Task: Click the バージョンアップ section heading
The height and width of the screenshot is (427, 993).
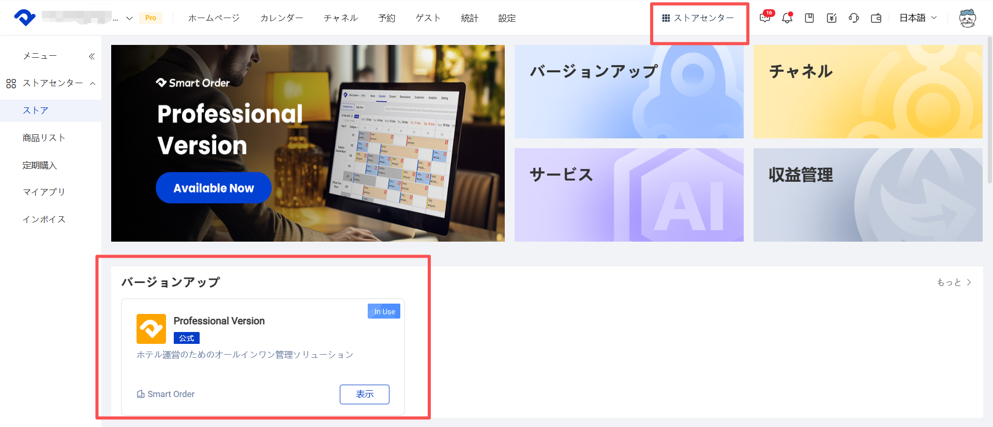Action: (171, 282)
